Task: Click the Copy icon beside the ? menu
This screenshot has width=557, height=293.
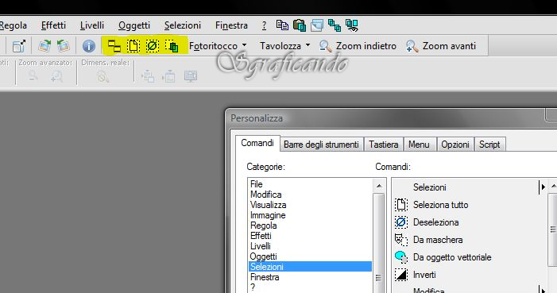Action: point(282,25)
